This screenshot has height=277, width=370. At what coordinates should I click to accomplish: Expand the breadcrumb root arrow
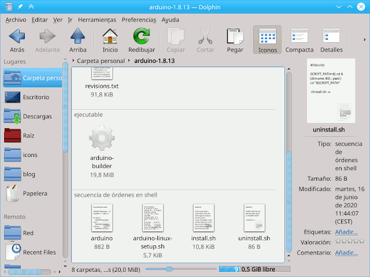click(73, 61)
